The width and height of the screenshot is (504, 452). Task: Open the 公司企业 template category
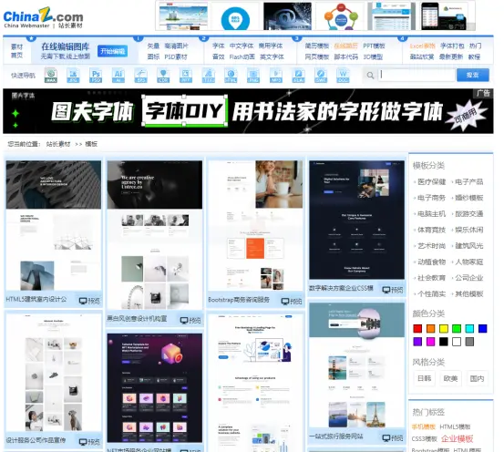[x=469, y=278]
